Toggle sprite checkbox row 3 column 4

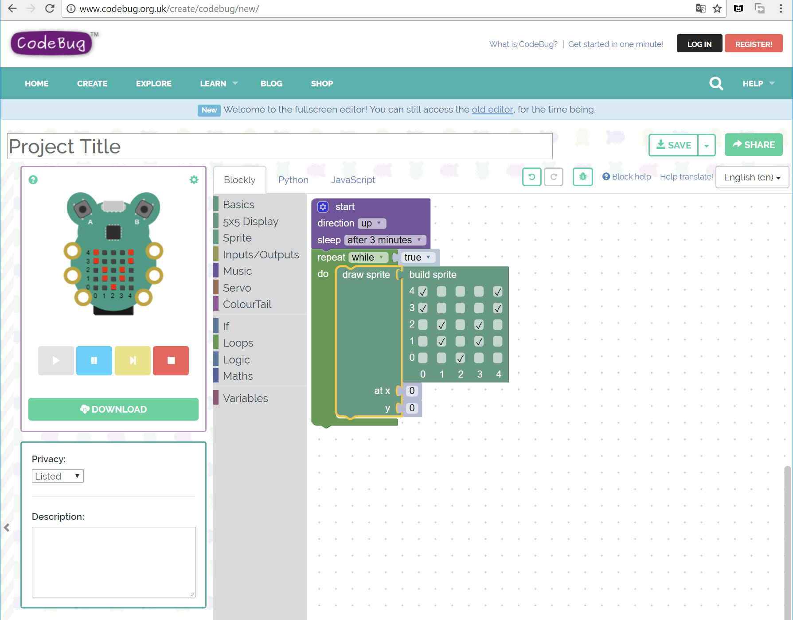click(498, 308)
